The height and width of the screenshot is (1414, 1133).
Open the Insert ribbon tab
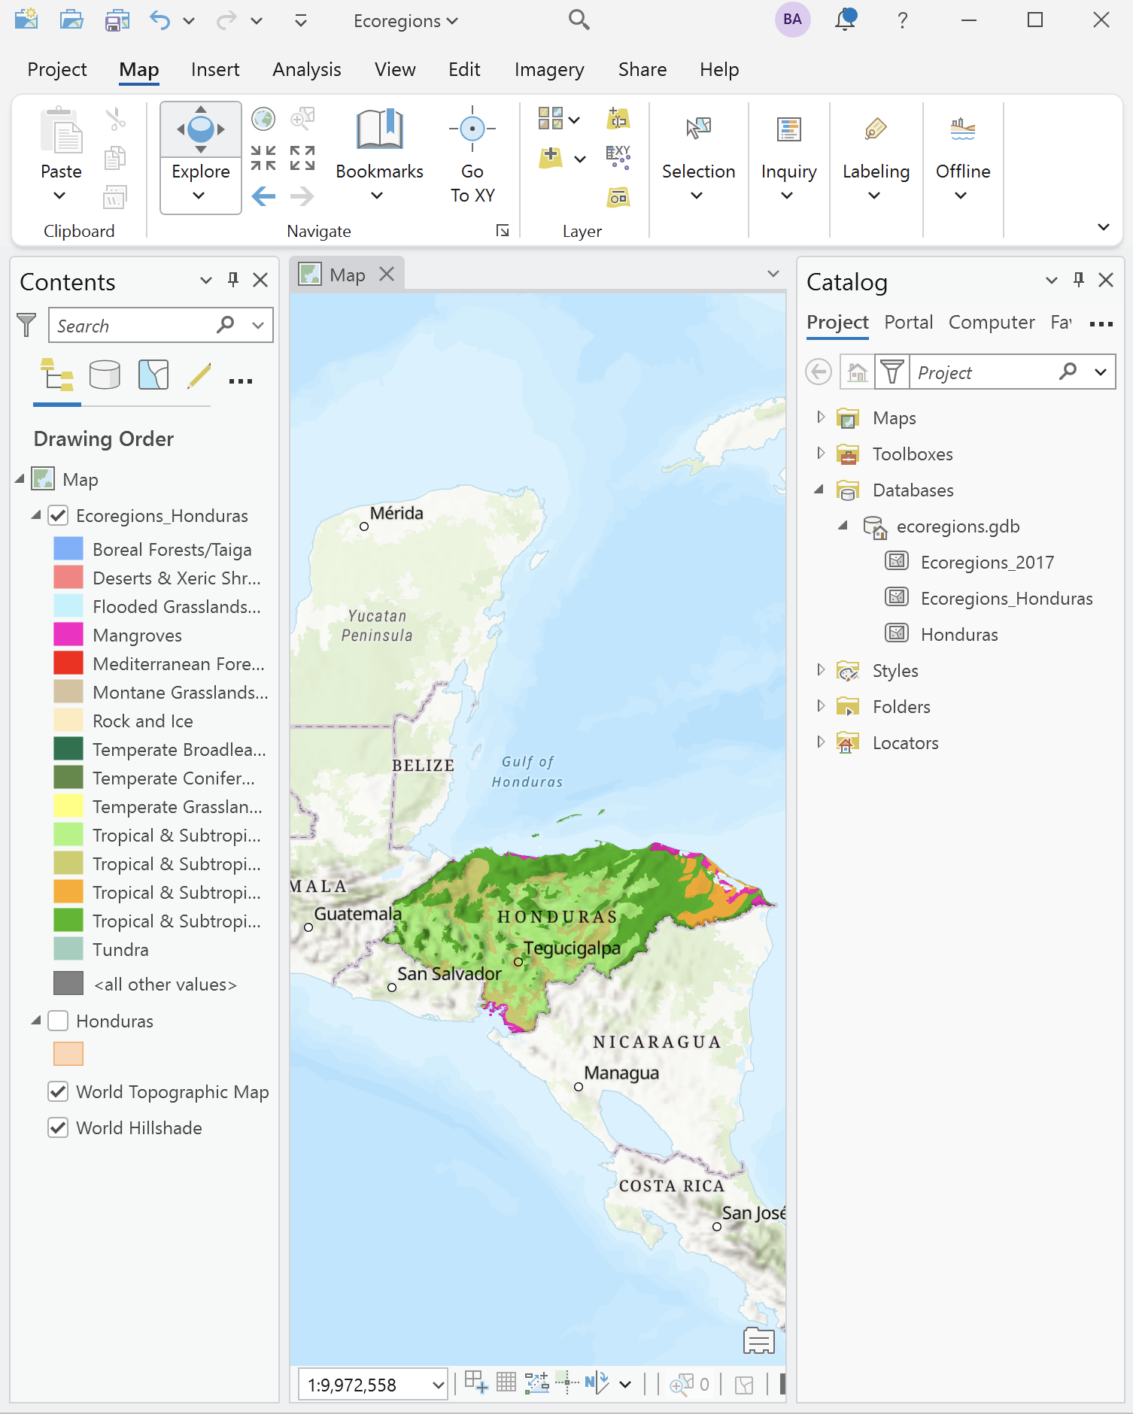(215, 70)
